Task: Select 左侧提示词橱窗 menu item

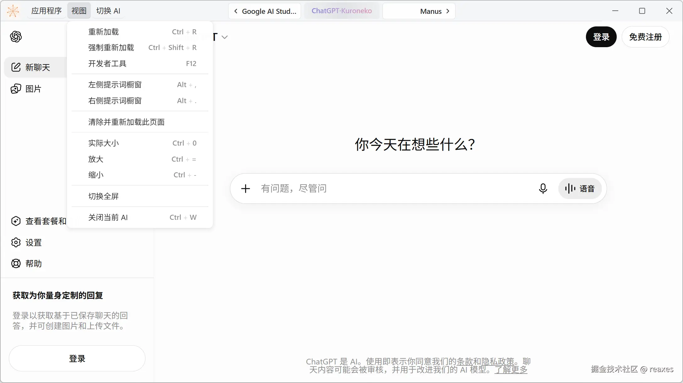Action: 140,85
